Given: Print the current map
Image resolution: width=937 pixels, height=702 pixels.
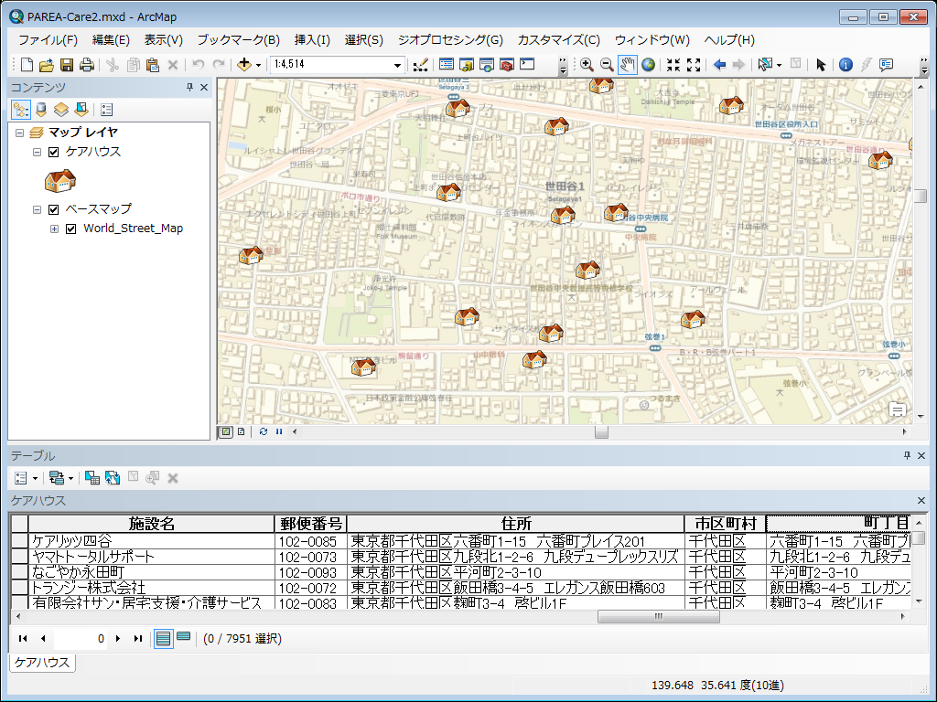Looking at the screenshot, I should click(x=87, y=65).
